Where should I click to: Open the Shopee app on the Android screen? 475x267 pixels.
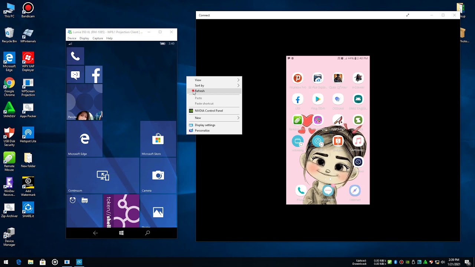tap(338, 141)
